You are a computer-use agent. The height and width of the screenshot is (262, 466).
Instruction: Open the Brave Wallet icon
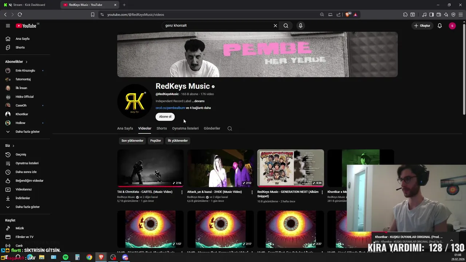[x=439, y=15]
